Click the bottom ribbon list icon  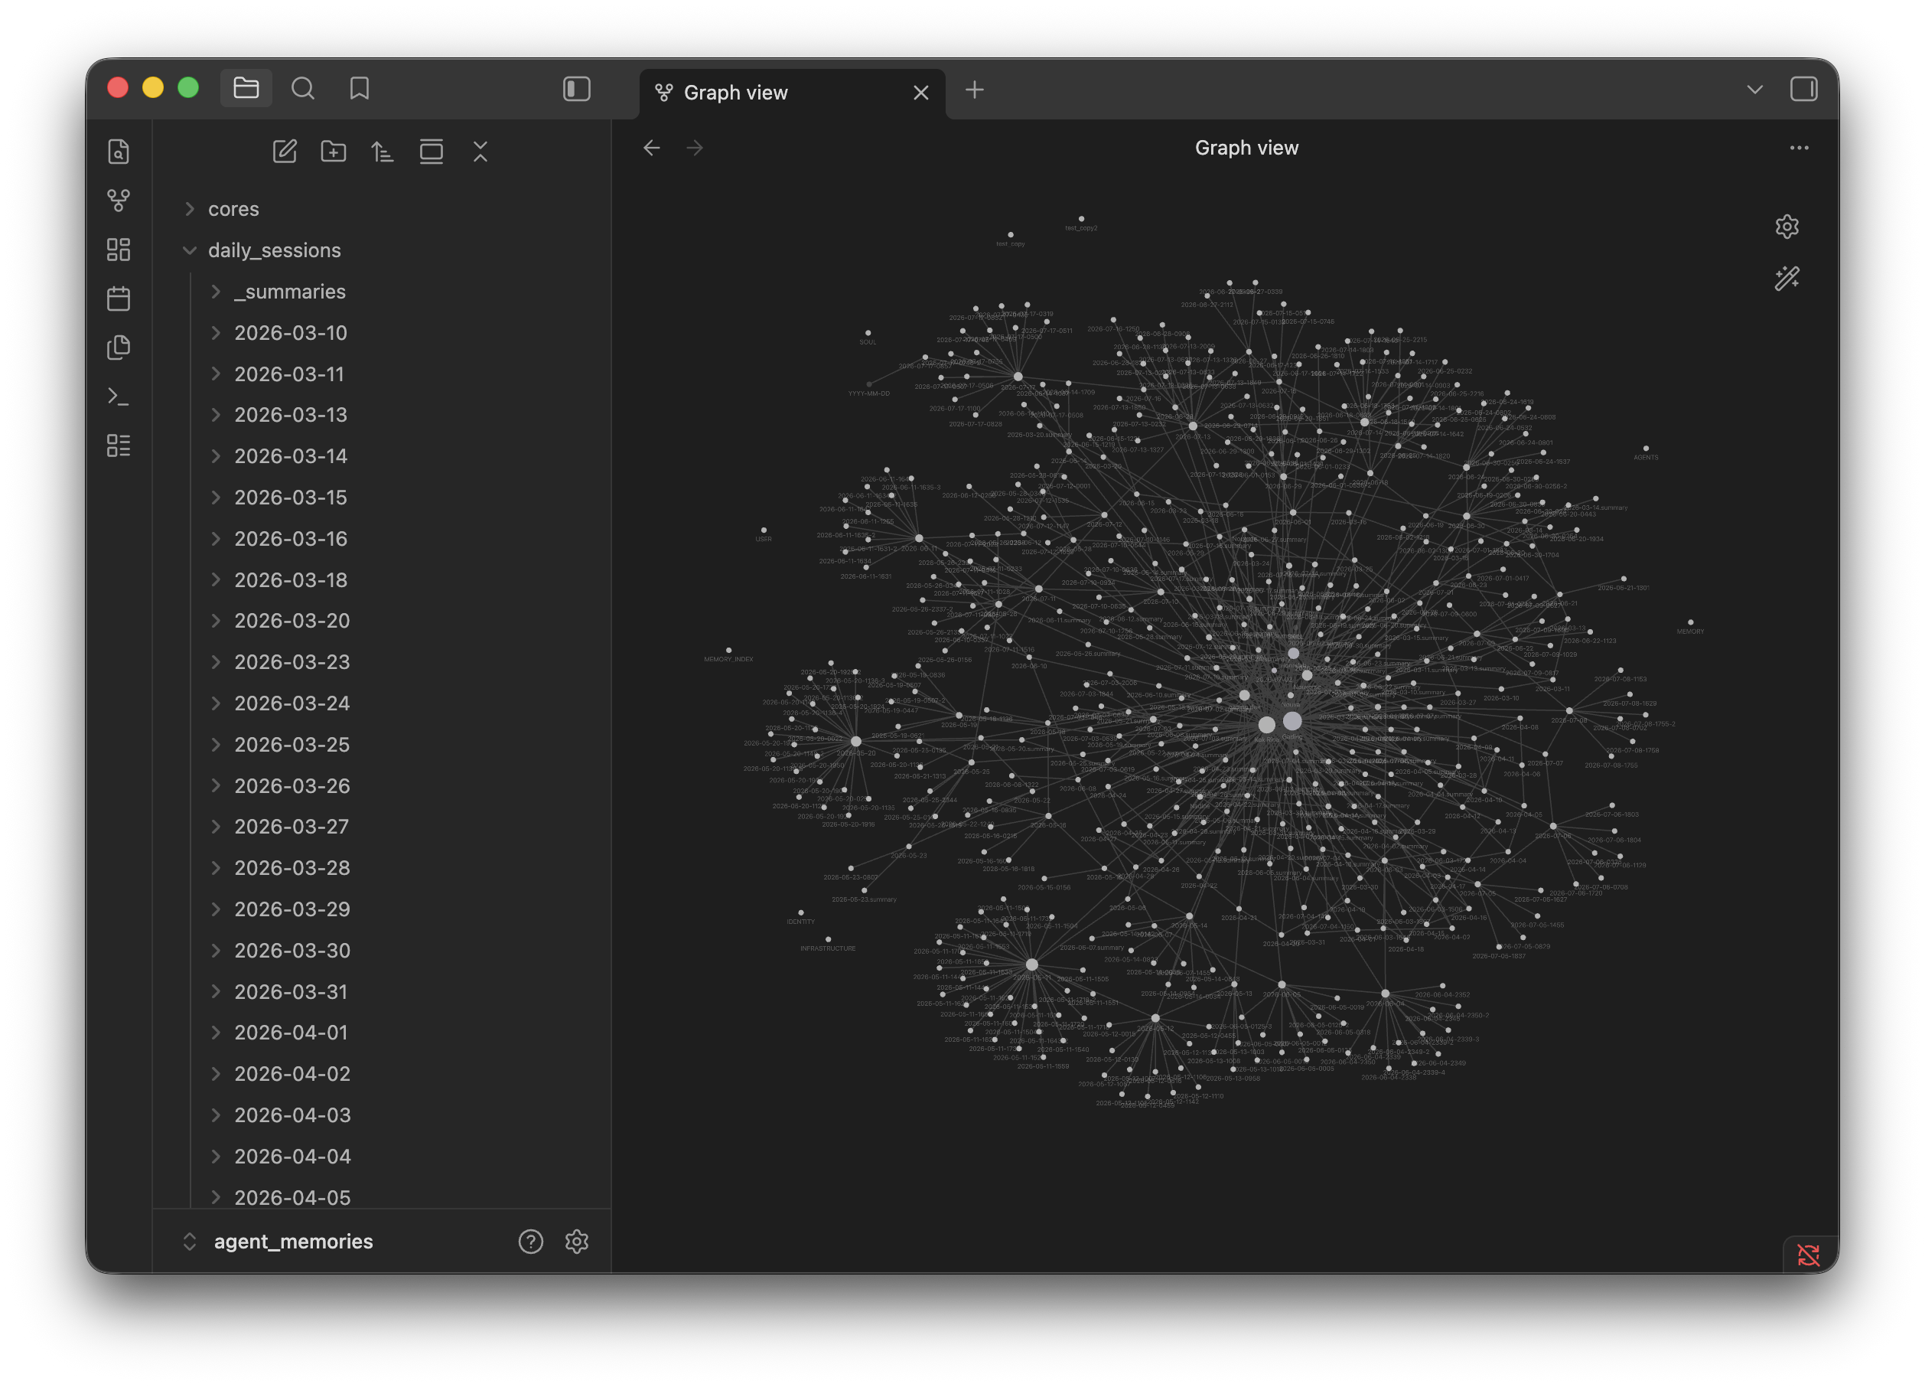coord(119,446)
